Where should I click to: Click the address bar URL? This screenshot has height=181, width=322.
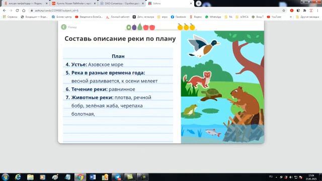click(x=57, y=11)
